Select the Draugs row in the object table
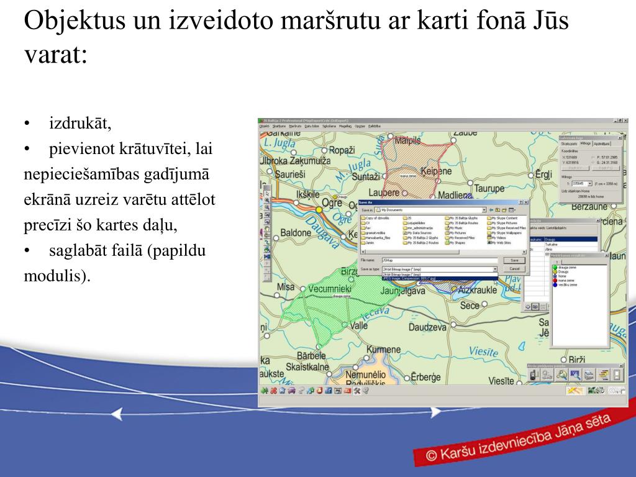The image size is (636, 477). click(x=564, y=240)
